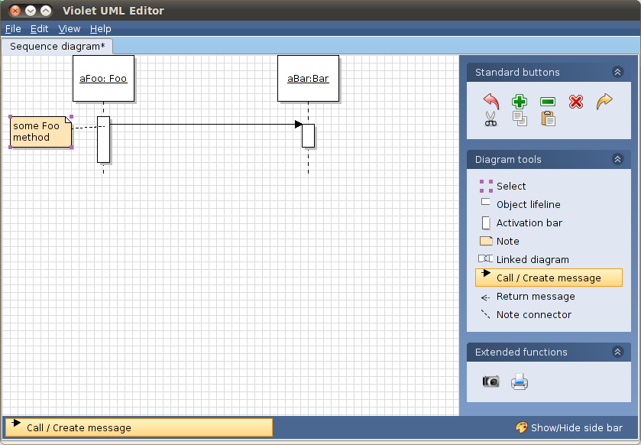641x445 pixels.
Task: Choose the Select tool in Diagram tools
Action: [x=510, y=186]
